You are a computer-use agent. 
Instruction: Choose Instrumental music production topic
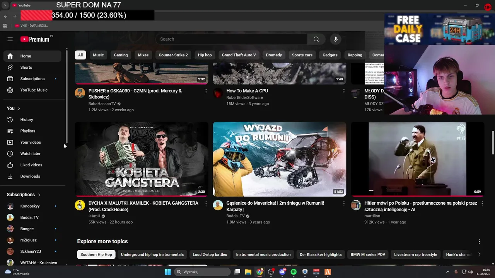(263, 254)
